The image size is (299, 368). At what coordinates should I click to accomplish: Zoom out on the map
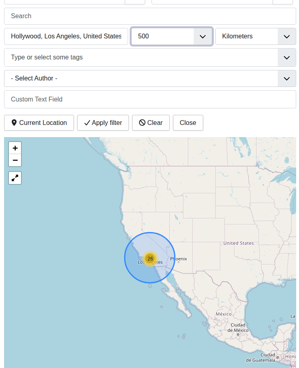[x=15, y=161]
